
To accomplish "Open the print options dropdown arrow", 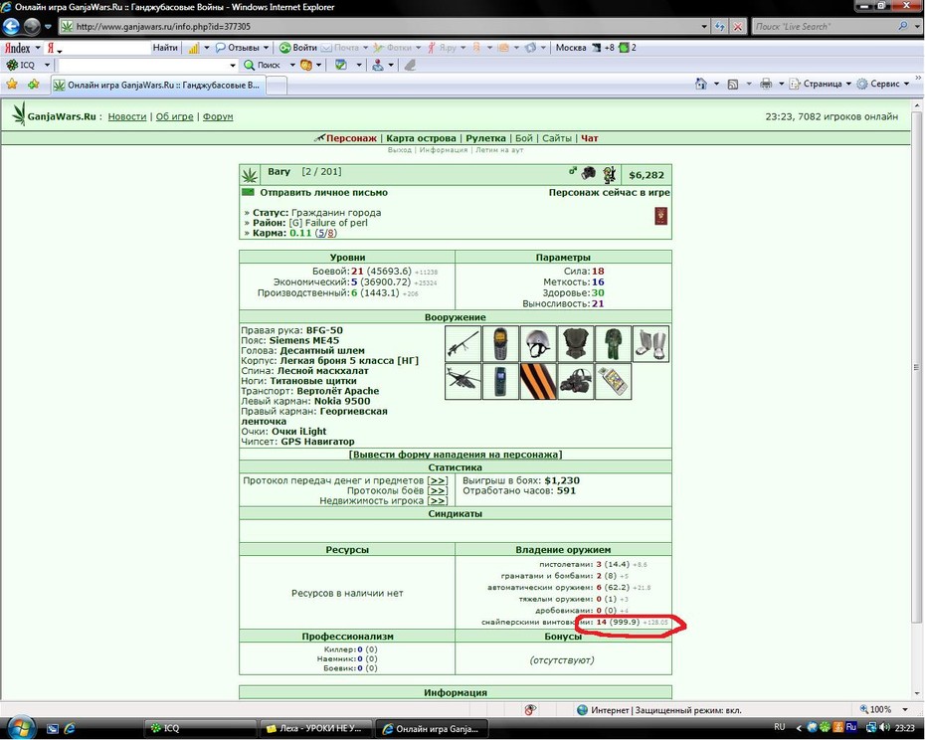I will coord(781,84).
